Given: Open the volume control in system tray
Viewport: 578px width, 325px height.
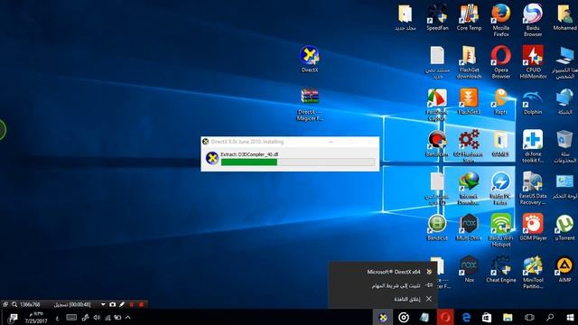Looking at the screenshot, I should click(x=97, y=317).
